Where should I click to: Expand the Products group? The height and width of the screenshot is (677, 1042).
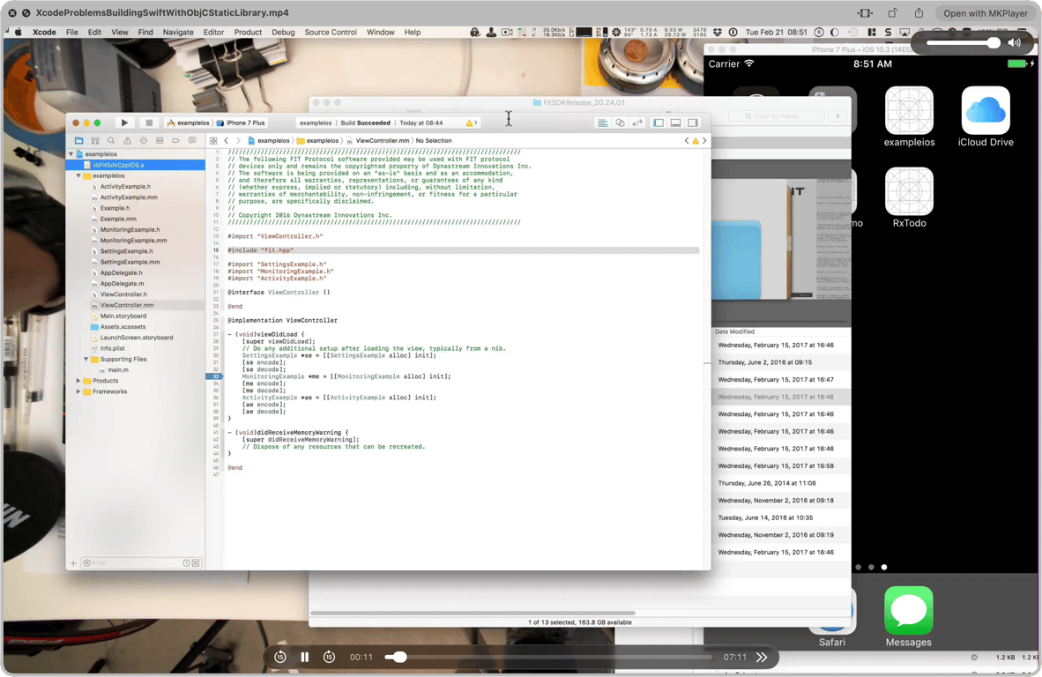click(x=78, y=381)
